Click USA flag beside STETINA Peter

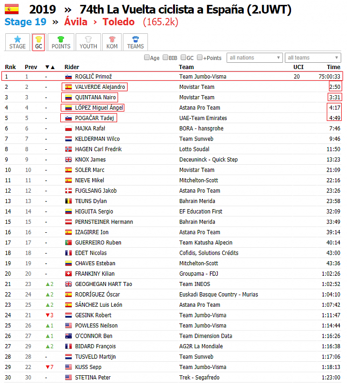point(68,378)
